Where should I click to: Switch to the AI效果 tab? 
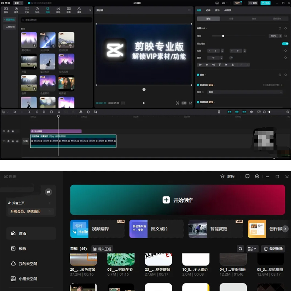[227, 10]
